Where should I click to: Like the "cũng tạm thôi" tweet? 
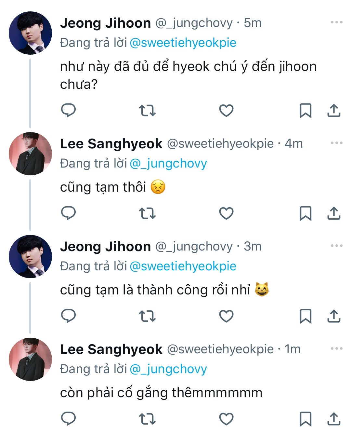point(226,213)
